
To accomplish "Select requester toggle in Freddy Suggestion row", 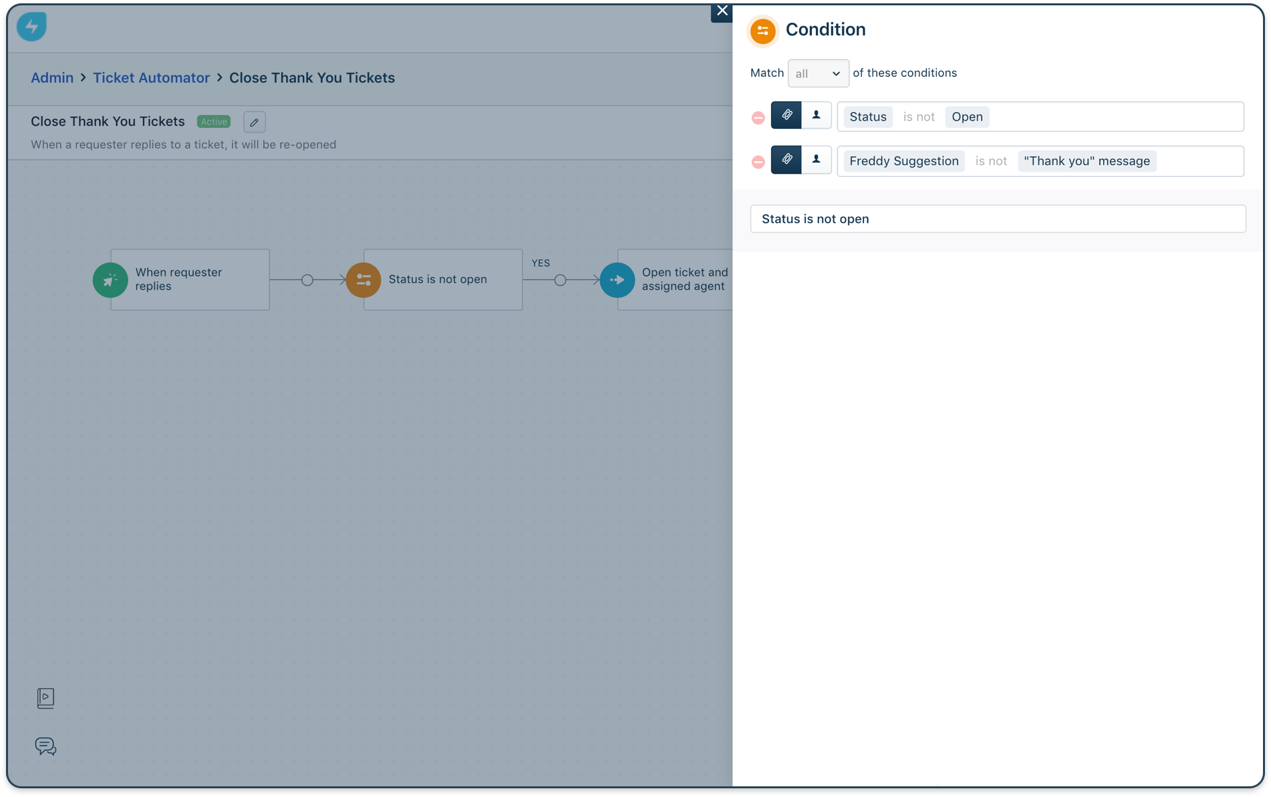I will (816, 160).
